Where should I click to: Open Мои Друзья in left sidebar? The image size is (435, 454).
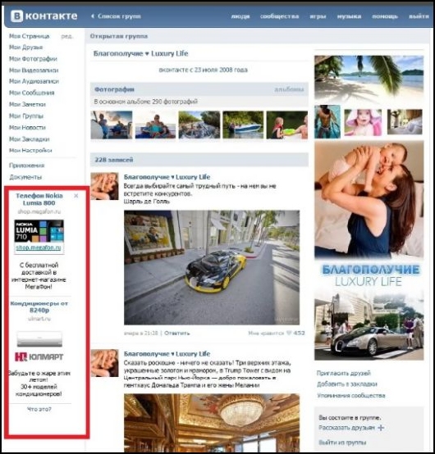click(x=25, y=48)
